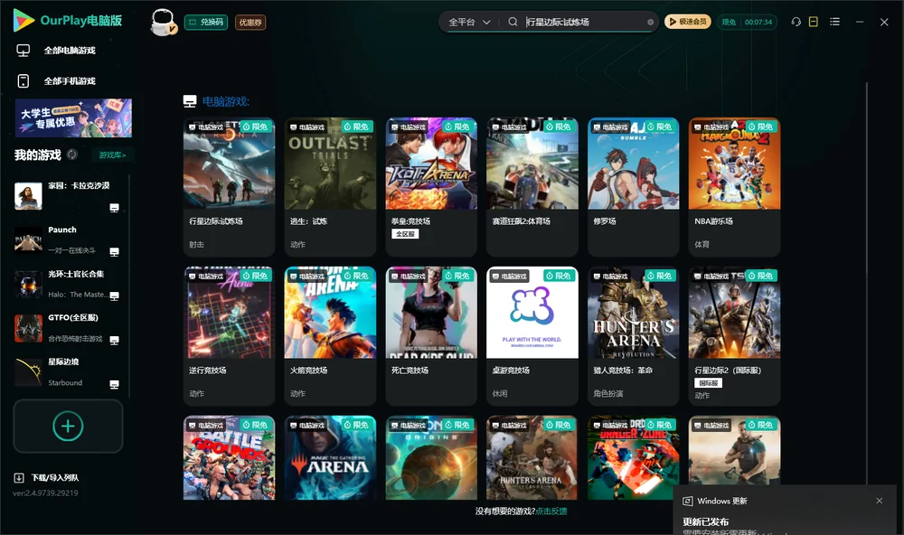The height and width of the screenshot is (535, 904).
Task: Click the 全部手机游戏 phone icon
Action: (24, 81)
